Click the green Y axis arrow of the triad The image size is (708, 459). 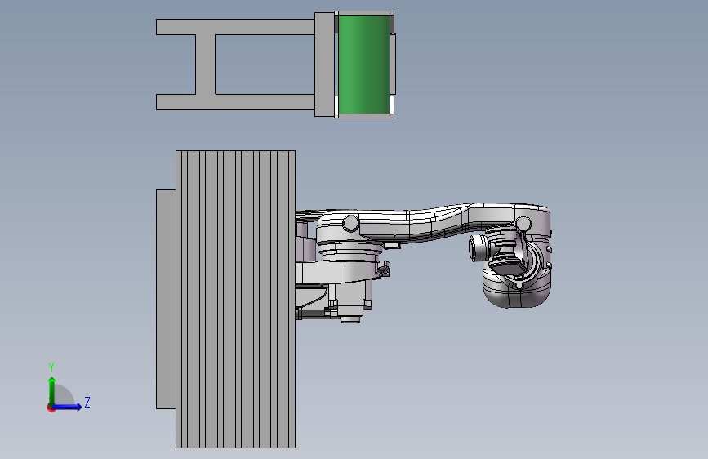(52, 391)
